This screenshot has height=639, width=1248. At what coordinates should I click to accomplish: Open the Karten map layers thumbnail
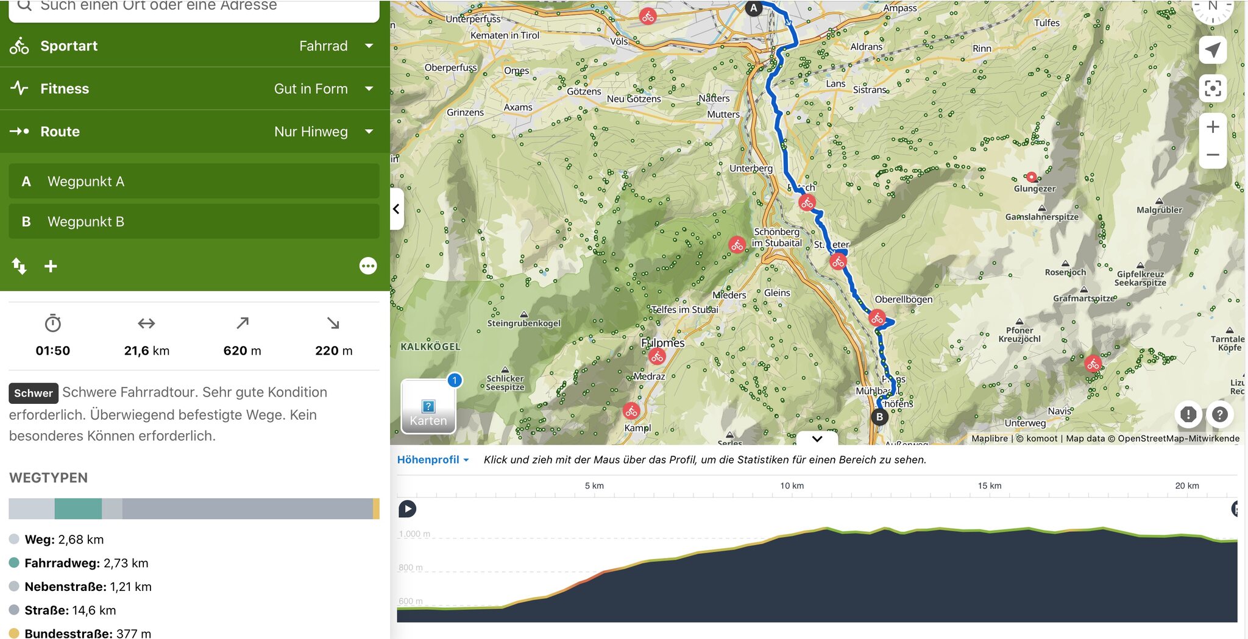click(428, 407)
